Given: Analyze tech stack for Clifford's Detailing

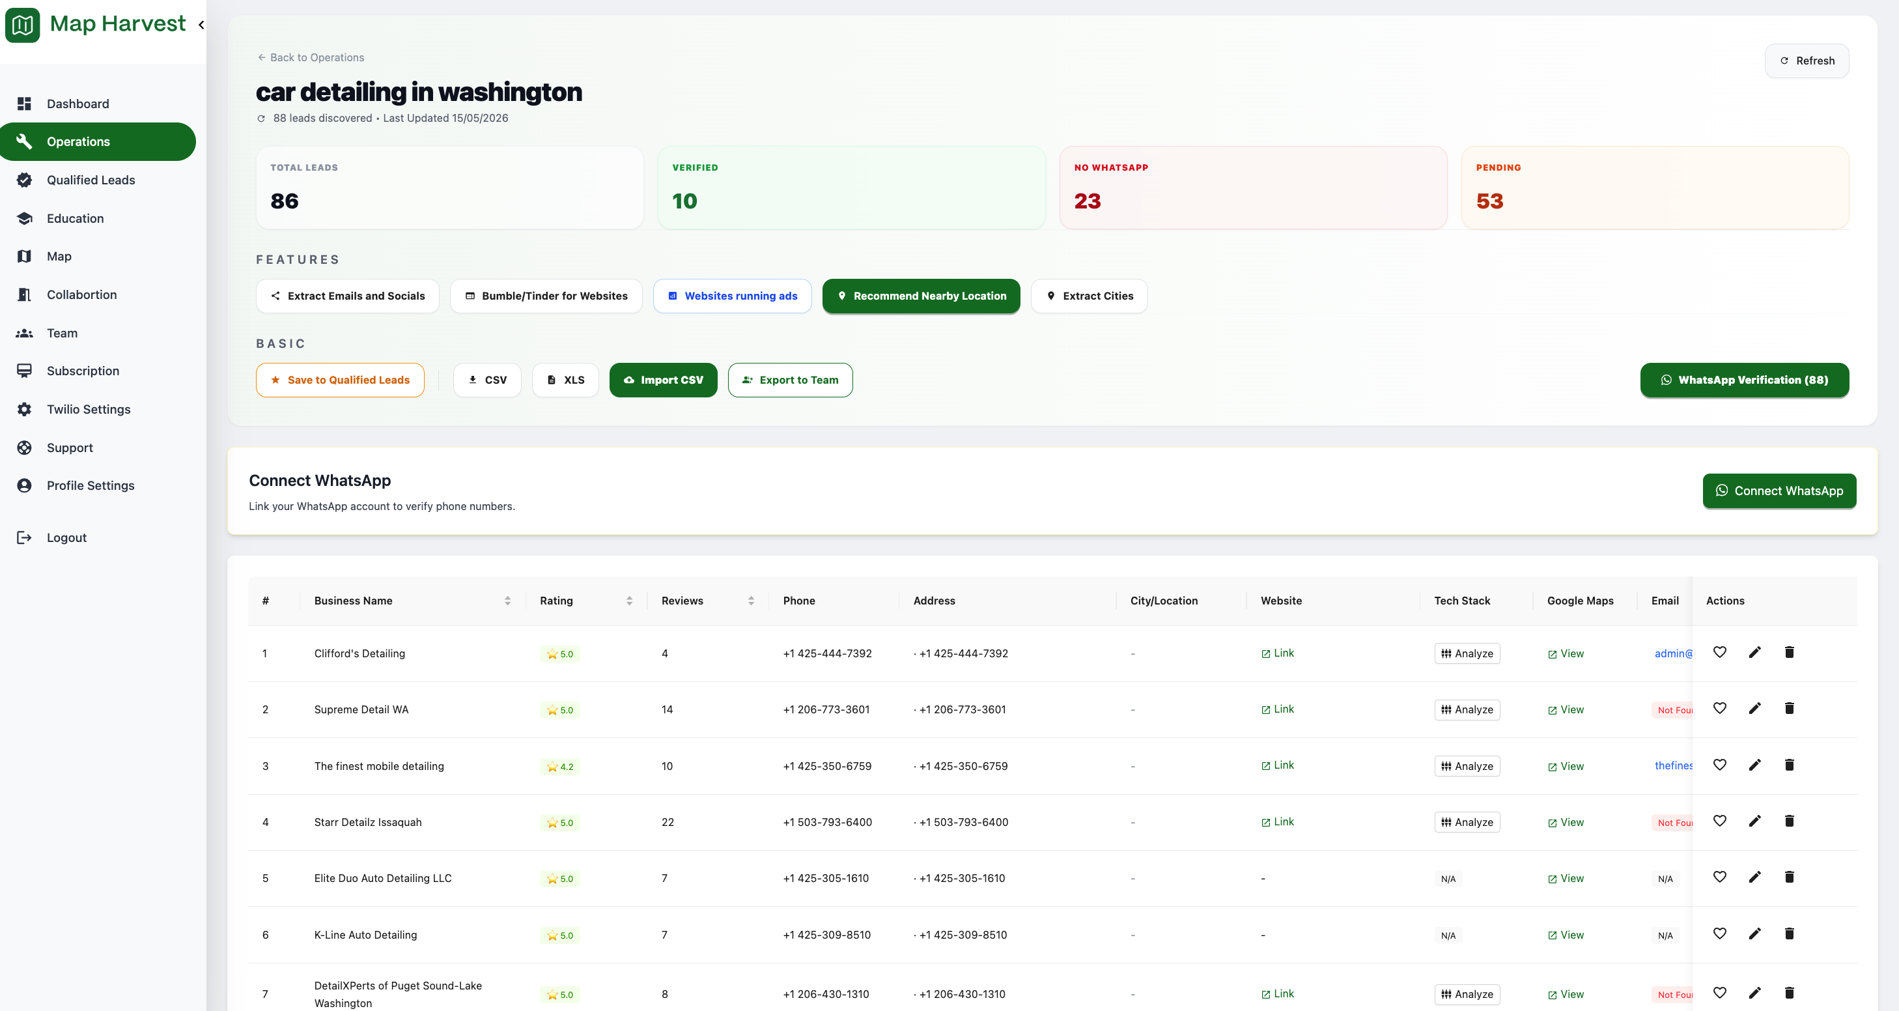Looking at the screenshot, I should tap(1467, 653).
